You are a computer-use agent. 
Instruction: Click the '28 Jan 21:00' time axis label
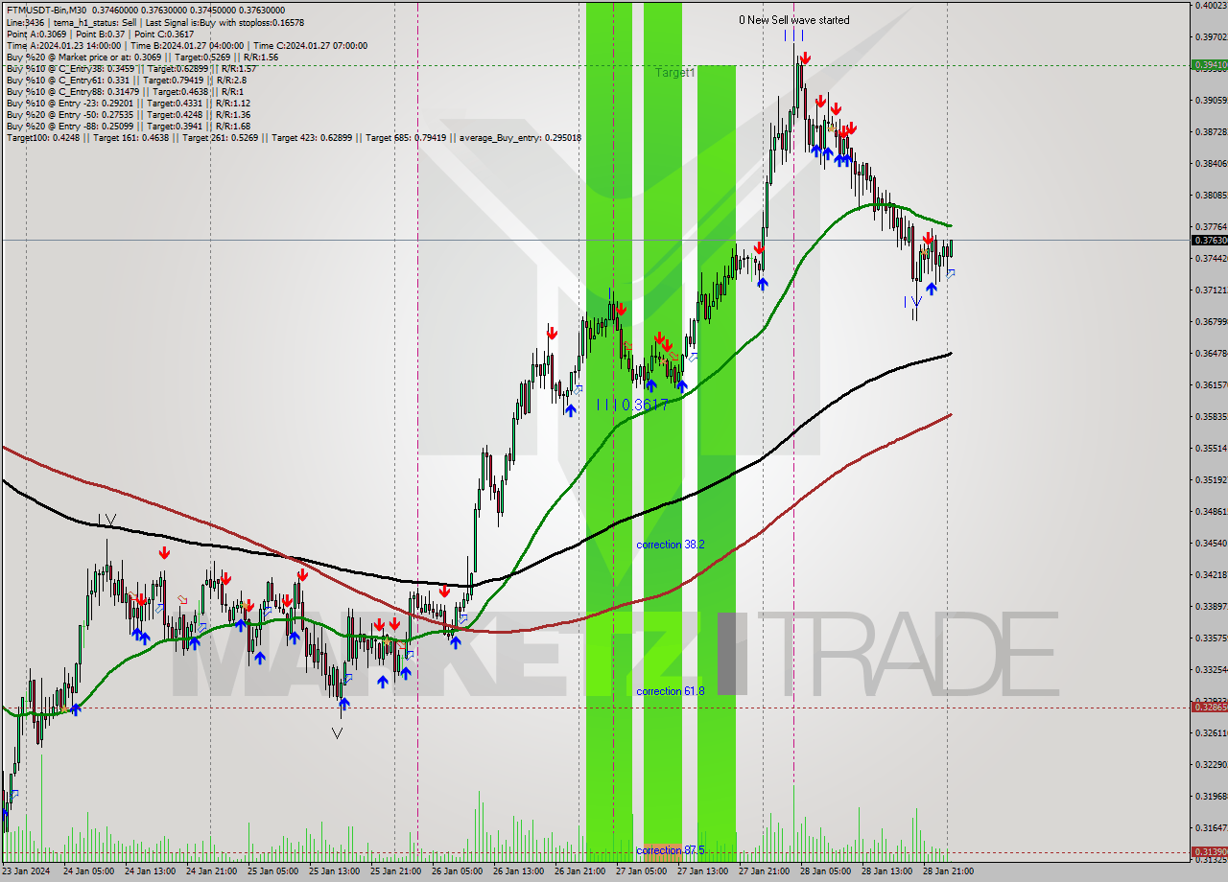(x=948, y=871)
